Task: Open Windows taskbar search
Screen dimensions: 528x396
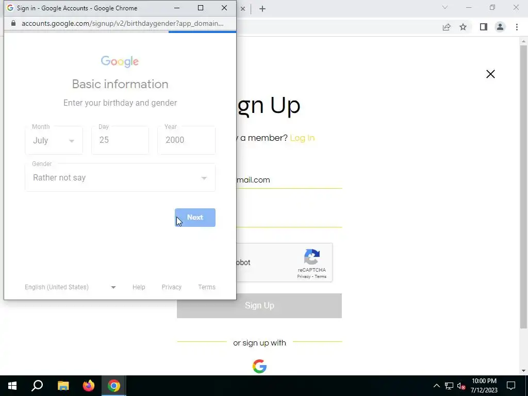Action: click(x=37, y=386)
